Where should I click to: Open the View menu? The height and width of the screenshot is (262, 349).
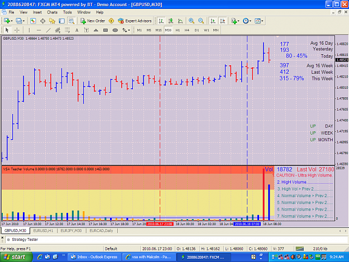click(23, 12)
